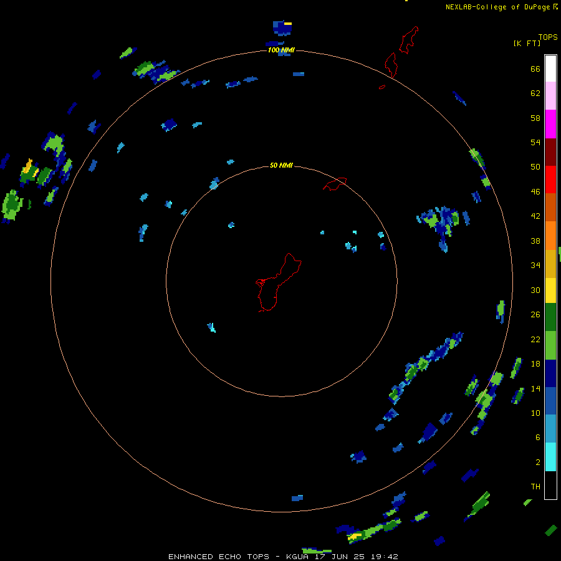This screenshot has width=561, height=561.
Task: Click the black TH threshold swatch
Action: tap(550, 485)
